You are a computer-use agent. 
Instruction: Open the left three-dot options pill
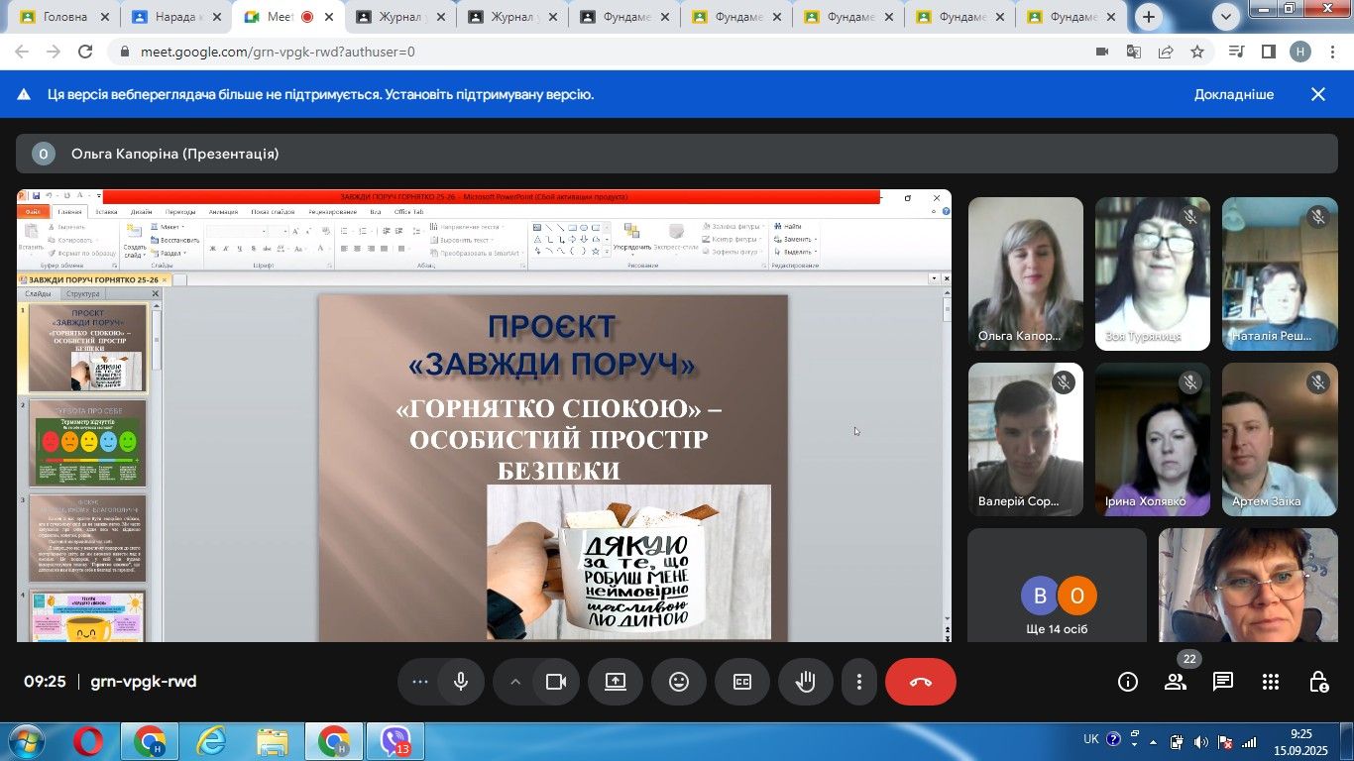coord(420,682)
